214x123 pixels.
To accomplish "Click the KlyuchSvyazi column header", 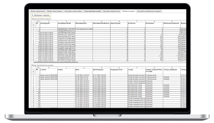I will click(116, 23).
